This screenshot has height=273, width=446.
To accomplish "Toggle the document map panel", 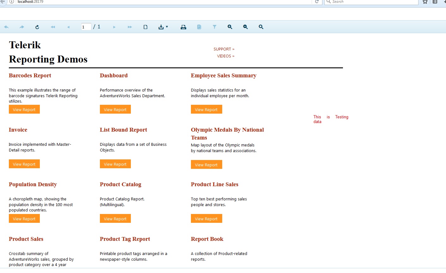I will (x=199, y=27).
